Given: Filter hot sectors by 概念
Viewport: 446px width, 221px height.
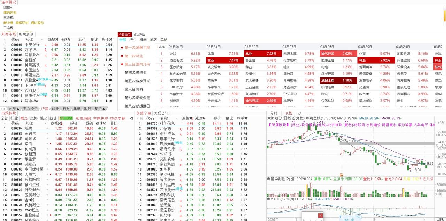Looking at the screenshot, I should click(143, 40).
